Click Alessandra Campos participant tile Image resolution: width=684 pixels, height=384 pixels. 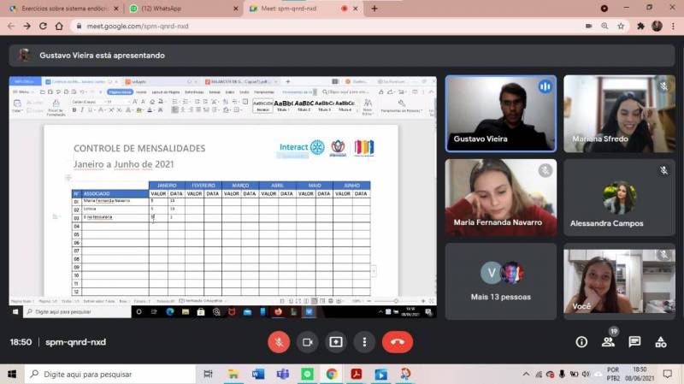[x=619, y=198]
